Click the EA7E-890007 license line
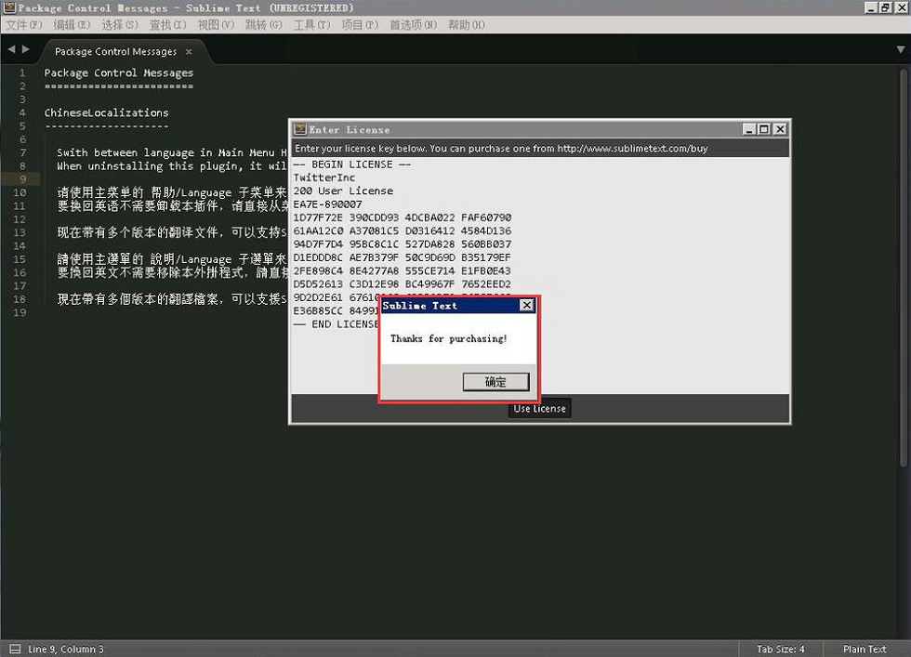 click(327, 204)
